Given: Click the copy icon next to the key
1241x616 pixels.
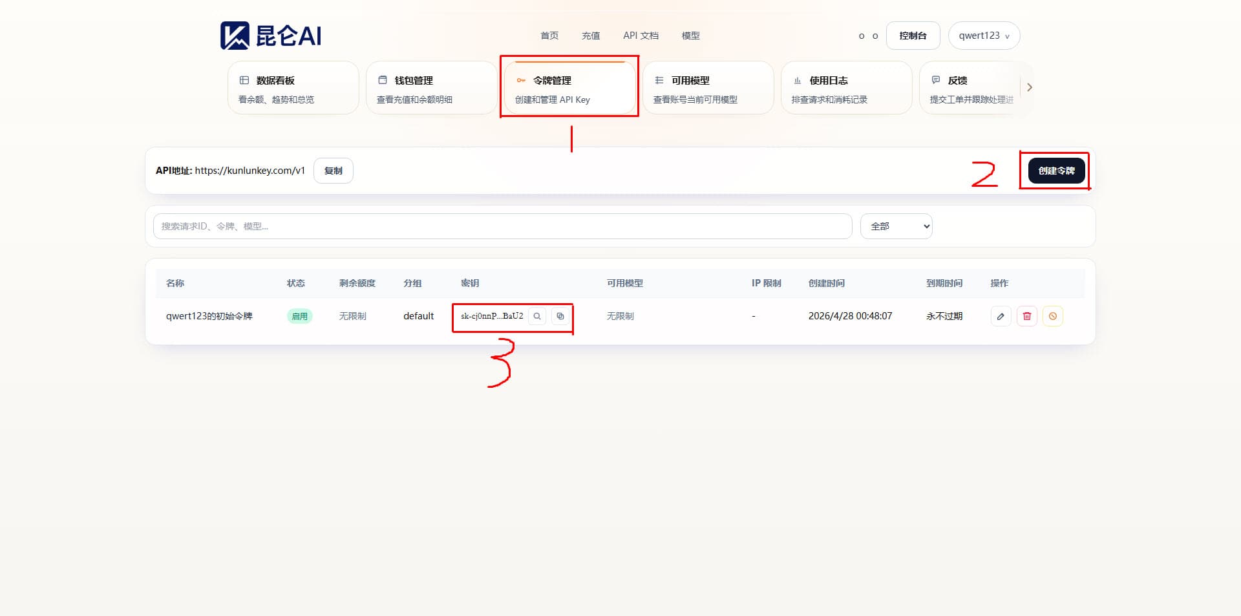Looking at the screenshot, I should coord(560,316).
